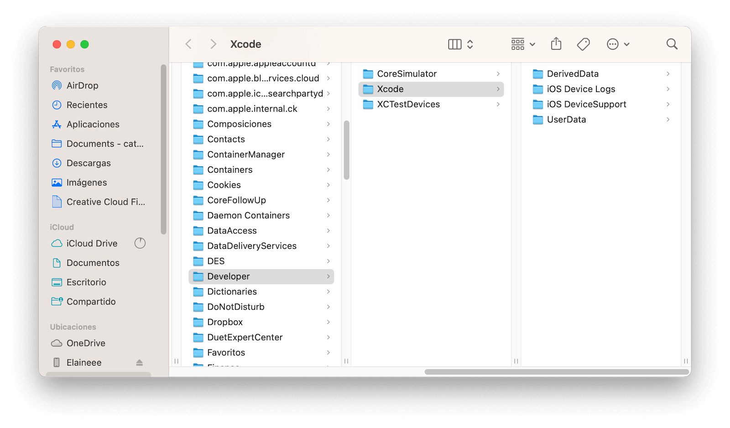The width and height of the screenshot is (730, 428).
Task: Share the selected item
Action: (x=556, y=44)
